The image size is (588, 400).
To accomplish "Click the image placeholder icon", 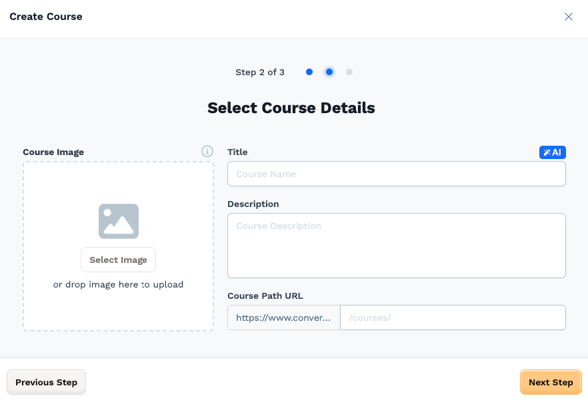I will [119, 222].
